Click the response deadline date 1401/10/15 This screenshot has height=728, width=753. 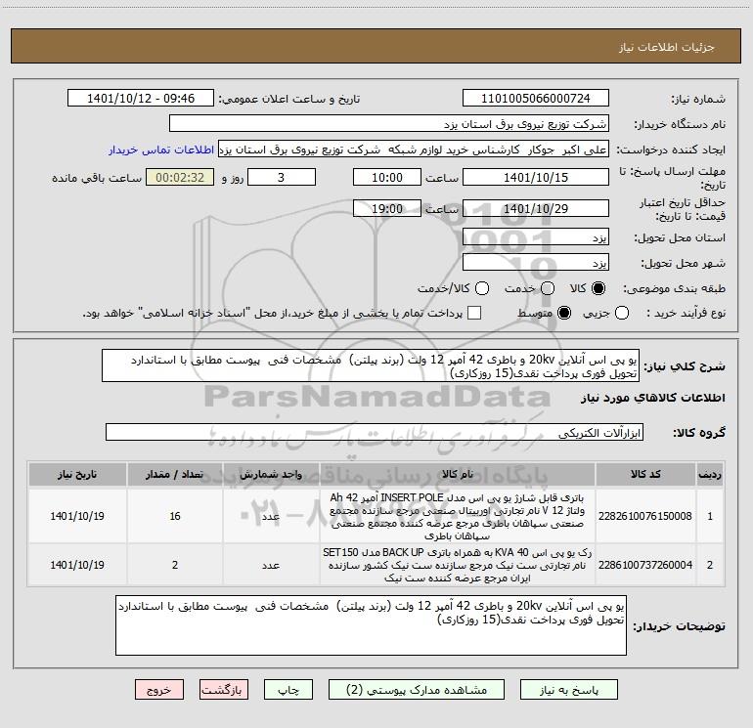click(536, 178)
